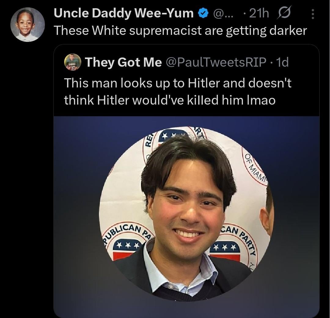Click the Uncle Daddy Wee-Yum display name
330x318 pixels.
[x=123, y=13]
